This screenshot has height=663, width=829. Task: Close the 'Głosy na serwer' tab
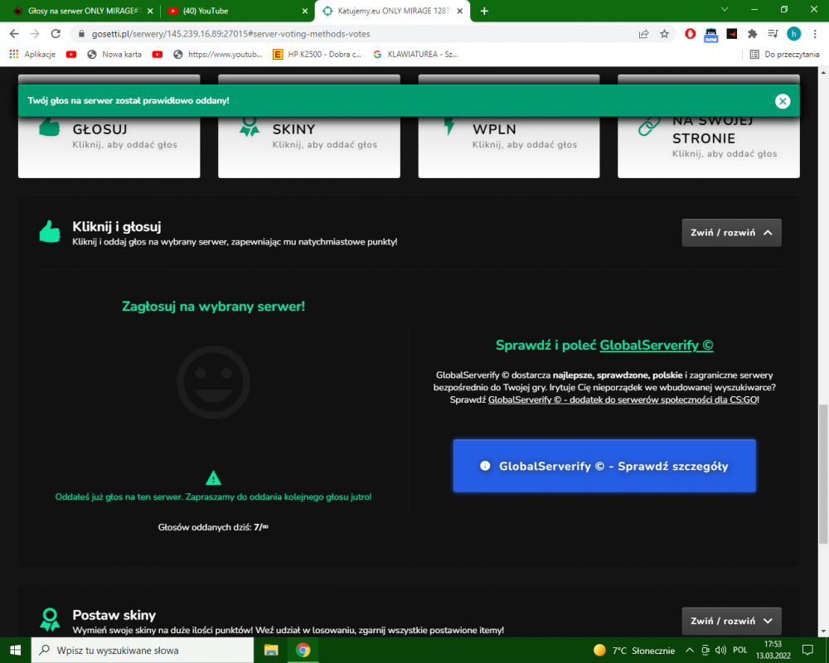150,11
